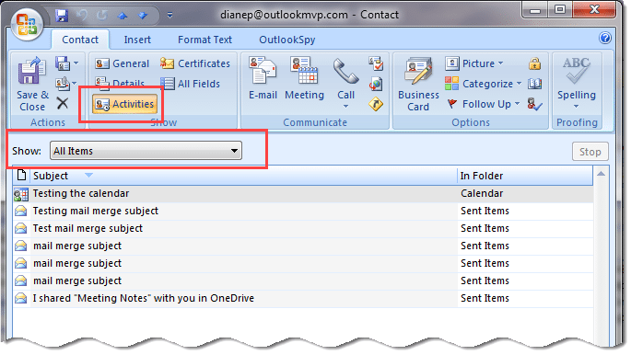Click the Assign Task icon
The image size is (631, 355).
(376, 63)
